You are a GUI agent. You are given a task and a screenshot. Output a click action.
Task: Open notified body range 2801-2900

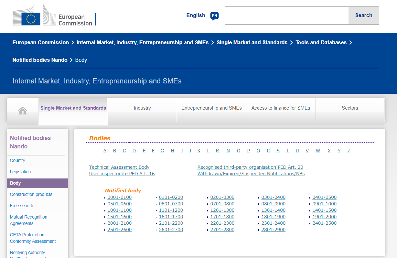(274, 230)
